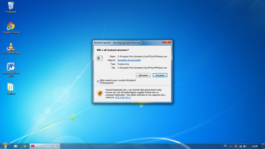The image size is (265, 149).
Task: Select the Seminar folder on the desktop
Action: [11, 89]
